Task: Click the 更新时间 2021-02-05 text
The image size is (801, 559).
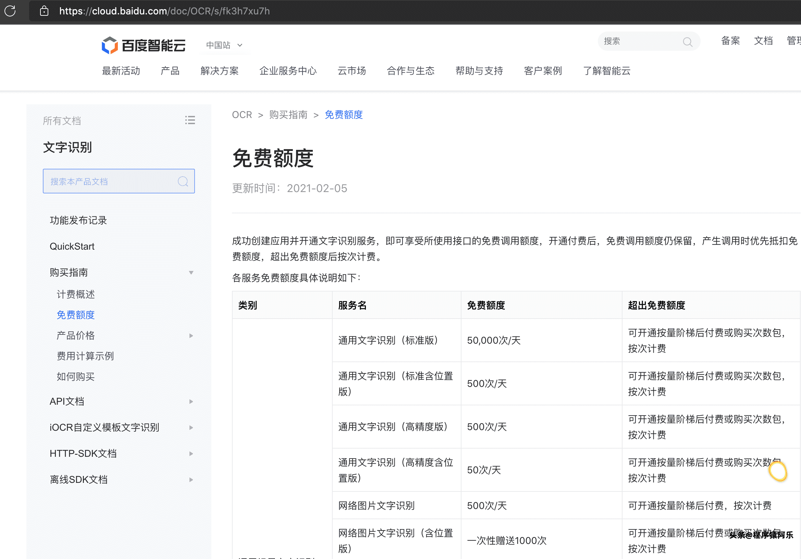Action: (x=289, y=188)
